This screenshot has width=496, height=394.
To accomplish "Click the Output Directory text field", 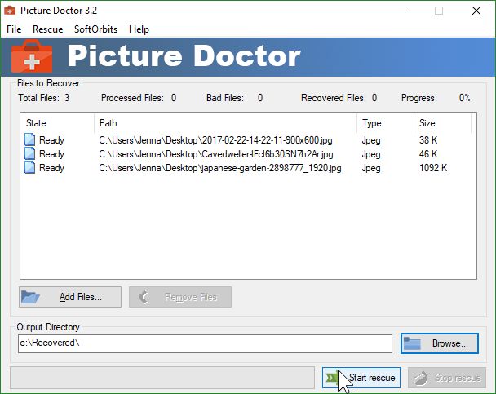I will pyautogui.click(x=204, y=343).
